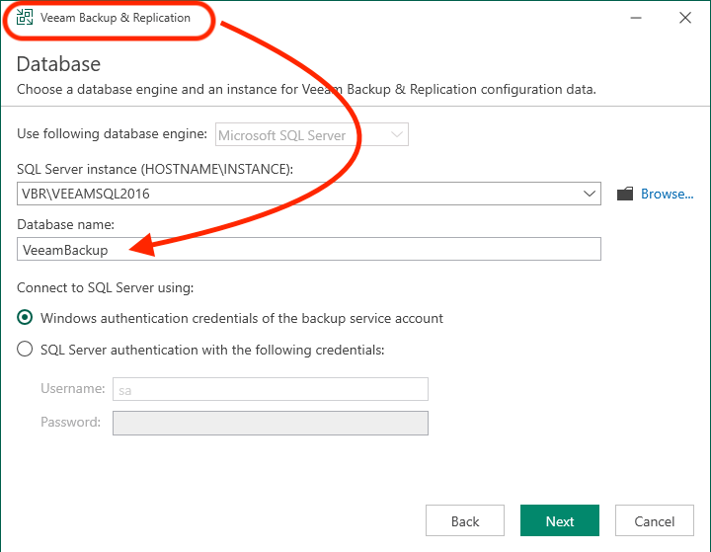Return using the Back button

(465, 520)
